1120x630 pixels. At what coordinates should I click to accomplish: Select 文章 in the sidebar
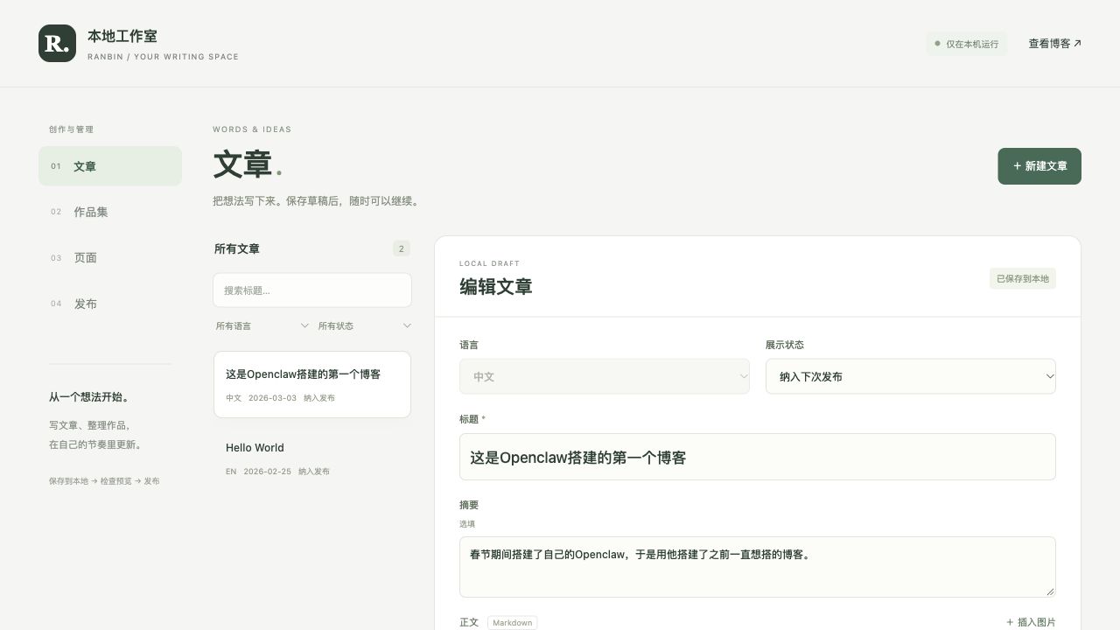110,166
